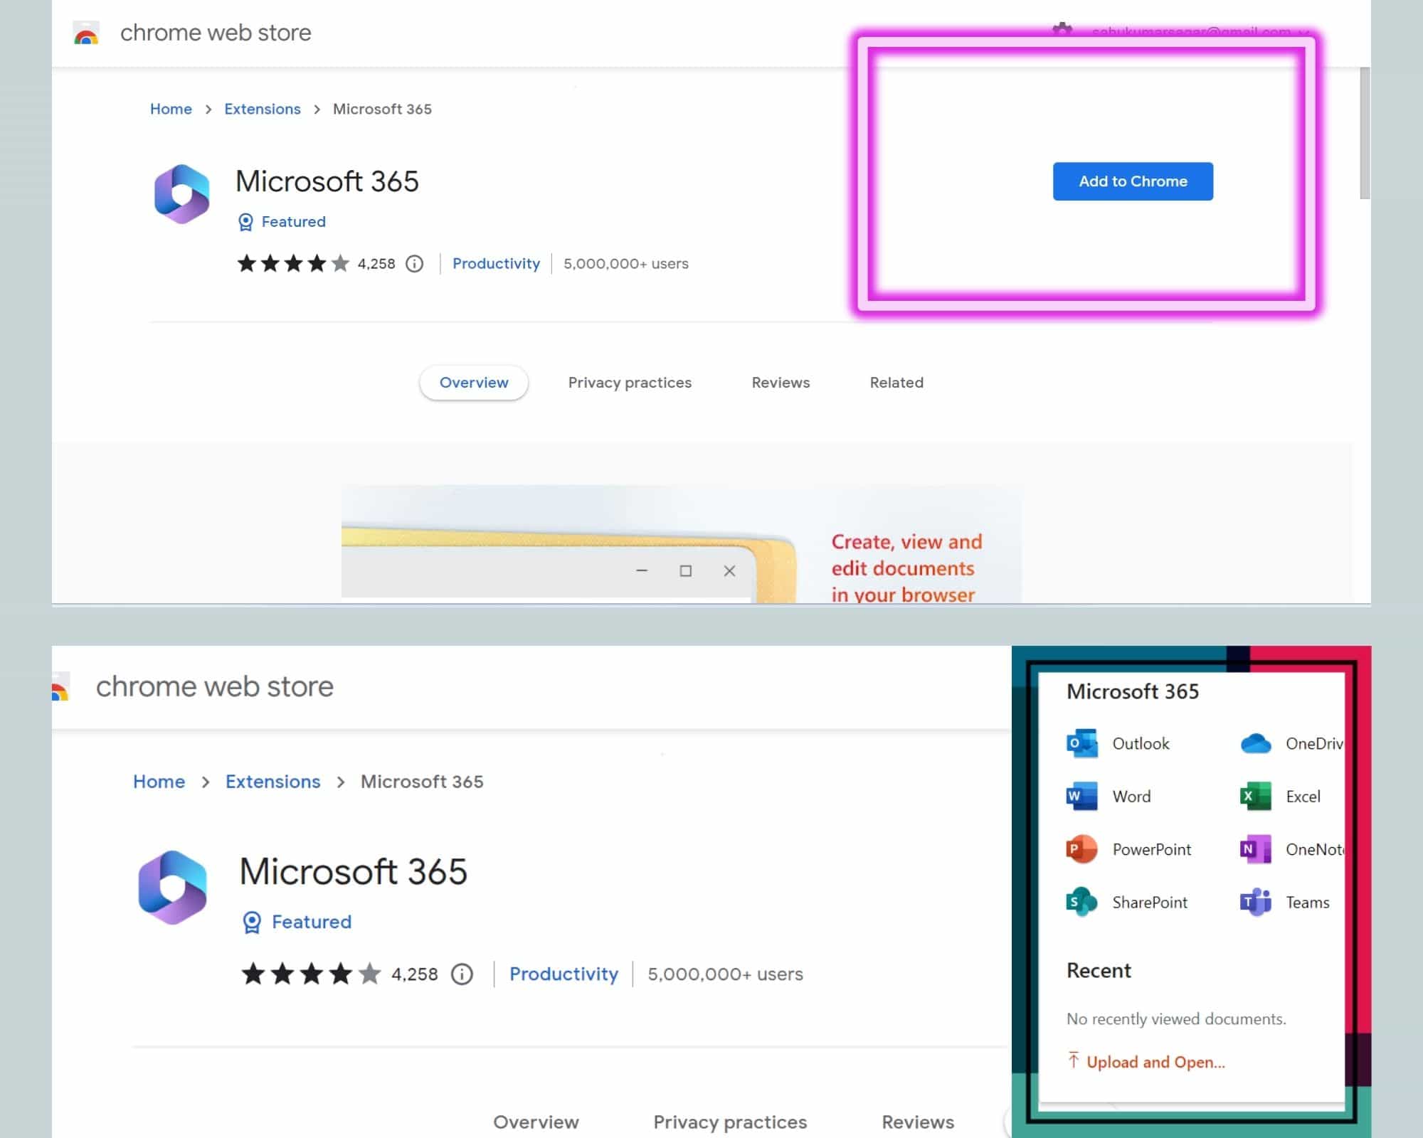
Task: Click upload arrow icon beside Upload and Open
Action: click(x=1074, y=1060)
